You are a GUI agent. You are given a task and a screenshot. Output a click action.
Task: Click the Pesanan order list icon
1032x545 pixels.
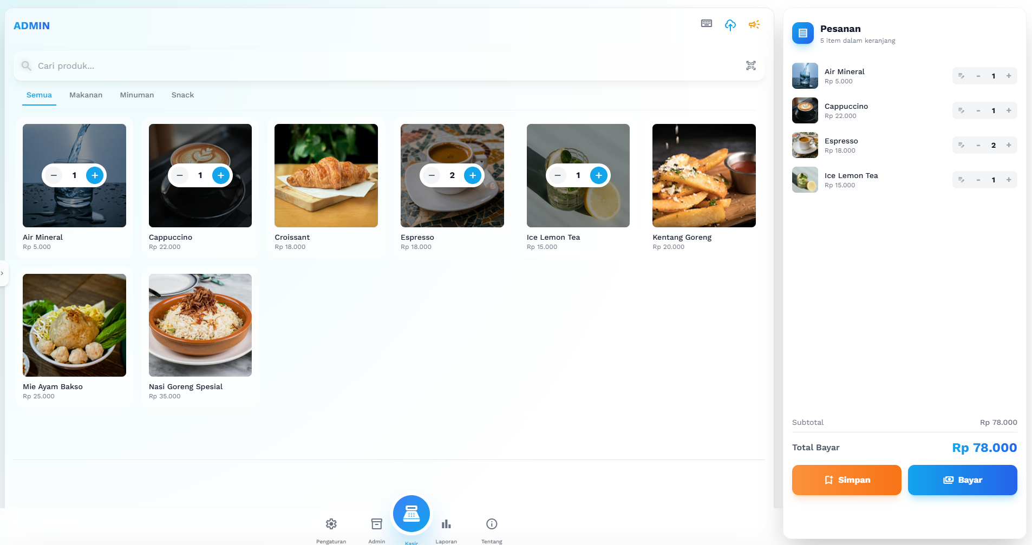[x=803, y=33]
